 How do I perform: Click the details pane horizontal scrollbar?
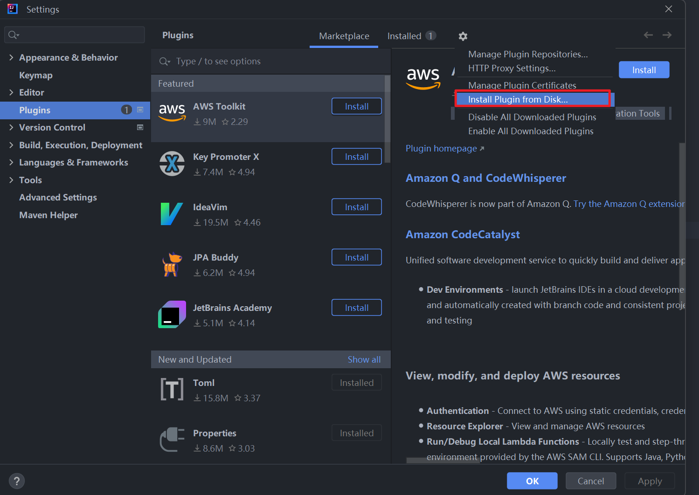point(442,460)
